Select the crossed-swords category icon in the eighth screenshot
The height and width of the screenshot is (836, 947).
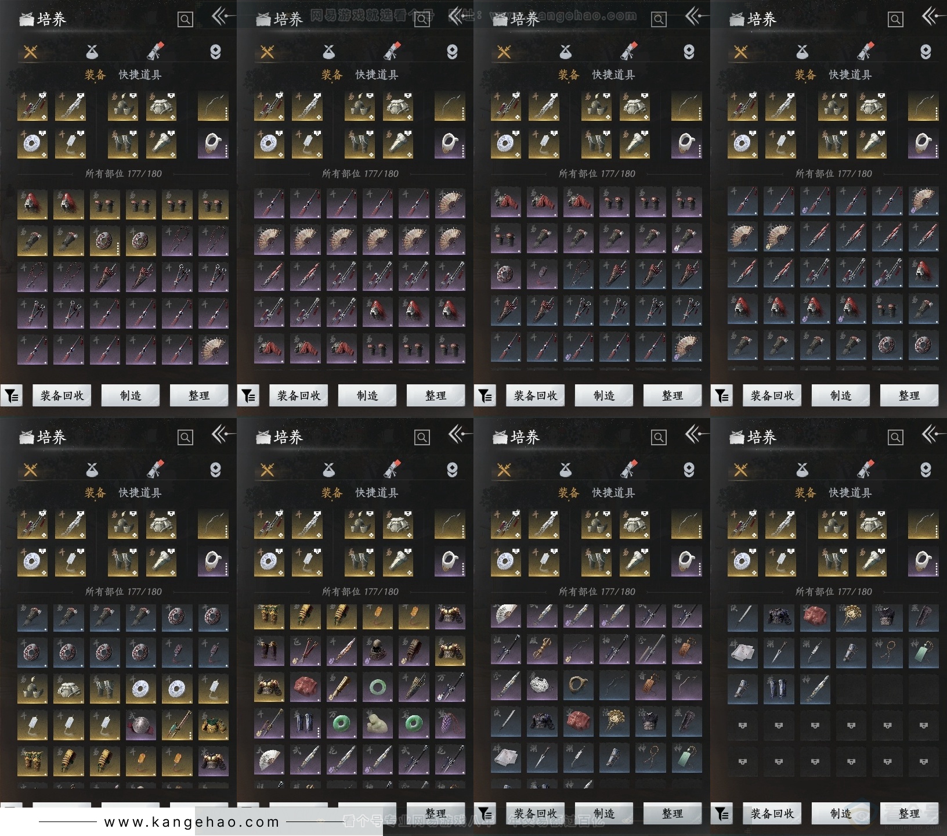tap(740, 470)
